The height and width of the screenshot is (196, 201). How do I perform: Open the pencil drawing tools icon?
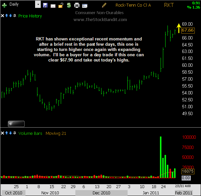104,5
